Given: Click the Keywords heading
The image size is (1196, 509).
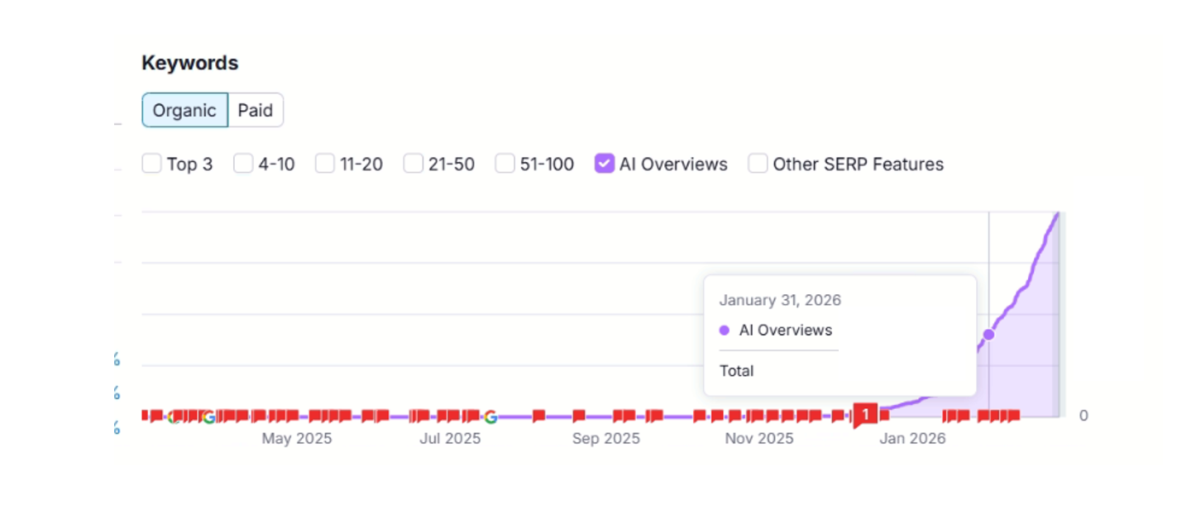Looking at the screenshot, I should coord(190,63).
